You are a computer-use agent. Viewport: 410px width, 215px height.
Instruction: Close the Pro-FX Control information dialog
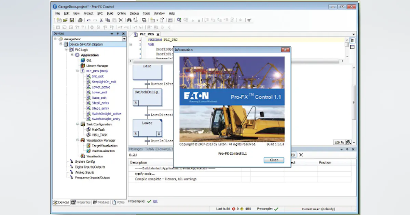[273, 160]
